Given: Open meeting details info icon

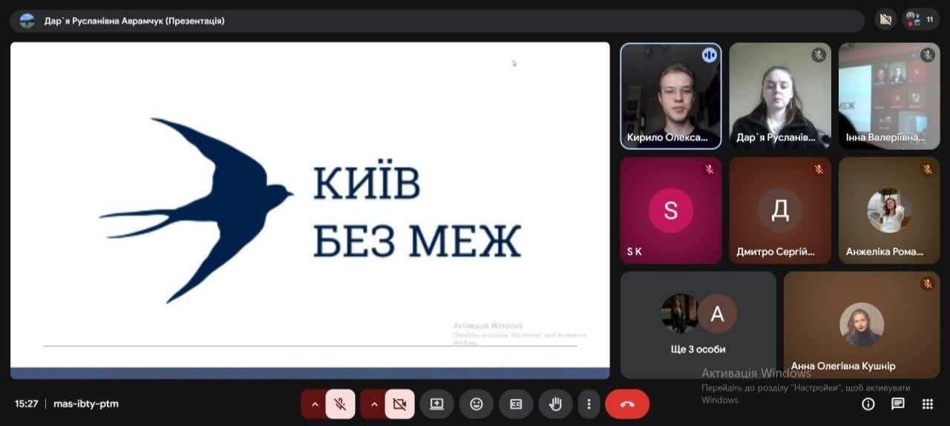Looking at the screenshot, I should [x=868, y=404].
